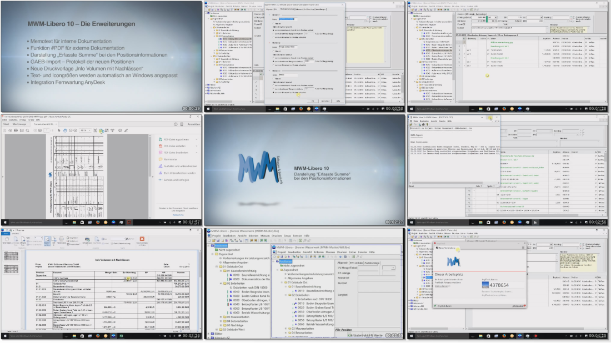Select EP1 Anteile tab in Willi.lbo window
Image resolution: width=611 pixels, height=343 pixels.
pos(356,263)
